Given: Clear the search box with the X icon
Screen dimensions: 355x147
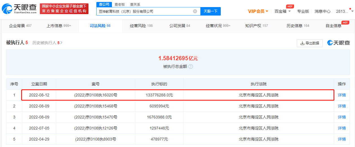Looking at the screenshot, I should coord(195,11).
